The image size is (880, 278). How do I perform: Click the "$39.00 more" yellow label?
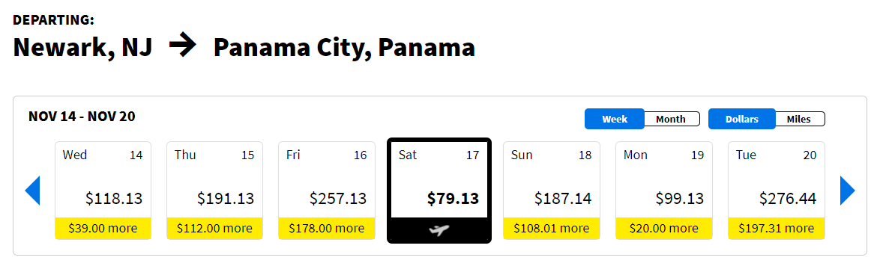103,228
